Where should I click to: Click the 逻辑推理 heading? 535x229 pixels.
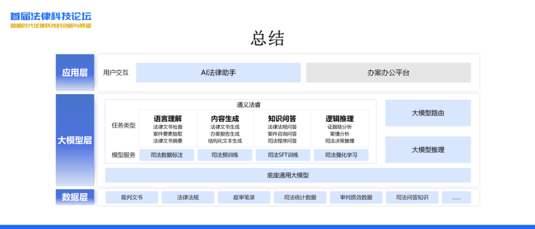(339, 119)
